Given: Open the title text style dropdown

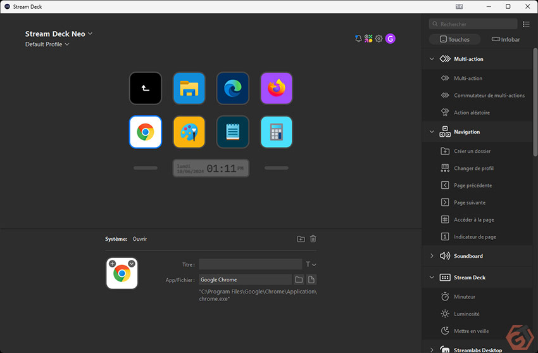Looking at the screenshot, I should [311, 264].
